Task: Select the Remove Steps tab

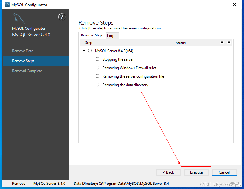Action: (x=92, y=35)
